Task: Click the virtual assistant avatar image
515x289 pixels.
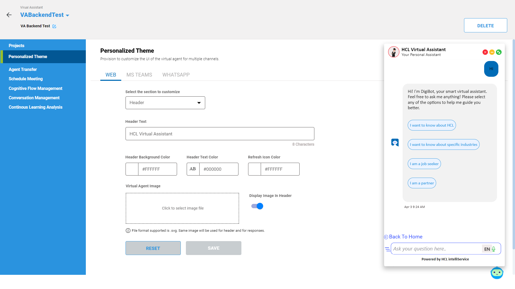Action: [x=394, y=52]
